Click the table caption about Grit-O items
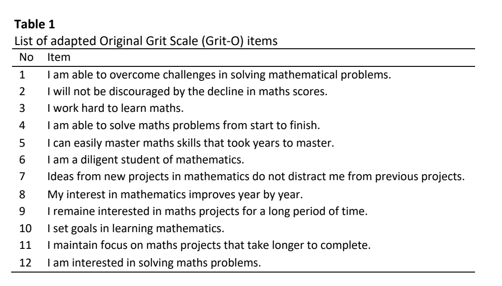Viewport: 502px width, 286px height. [x=146, y=41]
